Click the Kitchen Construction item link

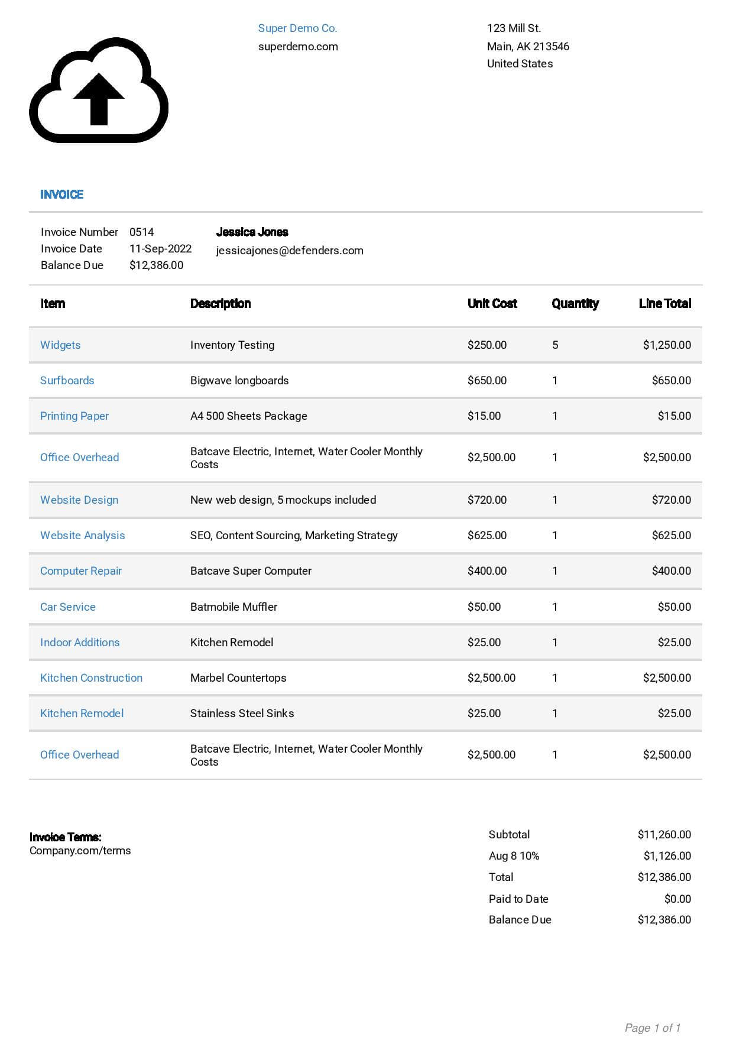(x=91, y=678)
